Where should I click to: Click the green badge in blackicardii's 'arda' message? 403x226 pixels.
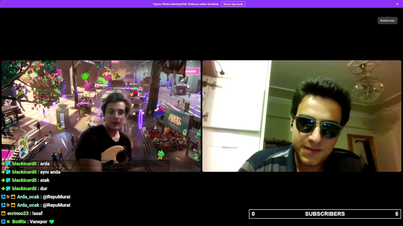pos(3,164)
